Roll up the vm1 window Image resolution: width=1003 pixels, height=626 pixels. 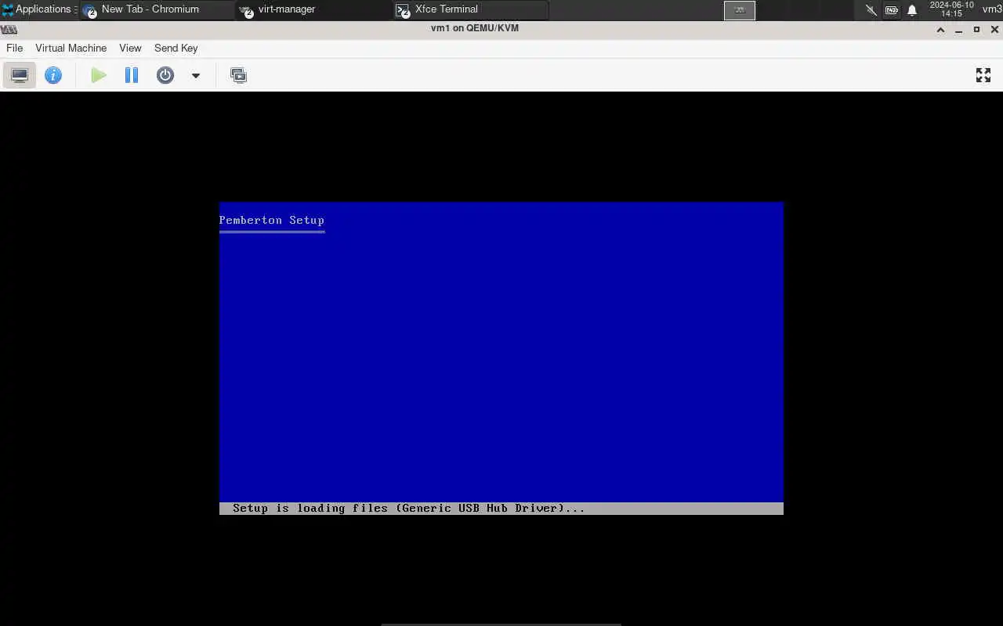[940, 30]
